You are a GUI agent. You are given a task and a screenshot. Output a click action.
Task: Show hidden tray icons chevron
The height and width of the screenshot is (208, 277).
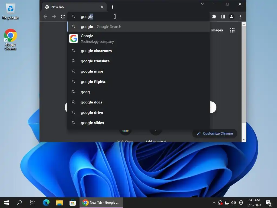(x=214, y=203)
